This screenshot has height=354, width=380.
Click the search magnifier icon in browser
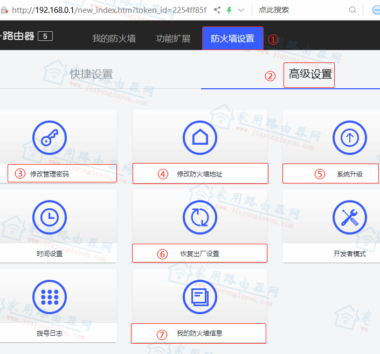coord(353,10)
